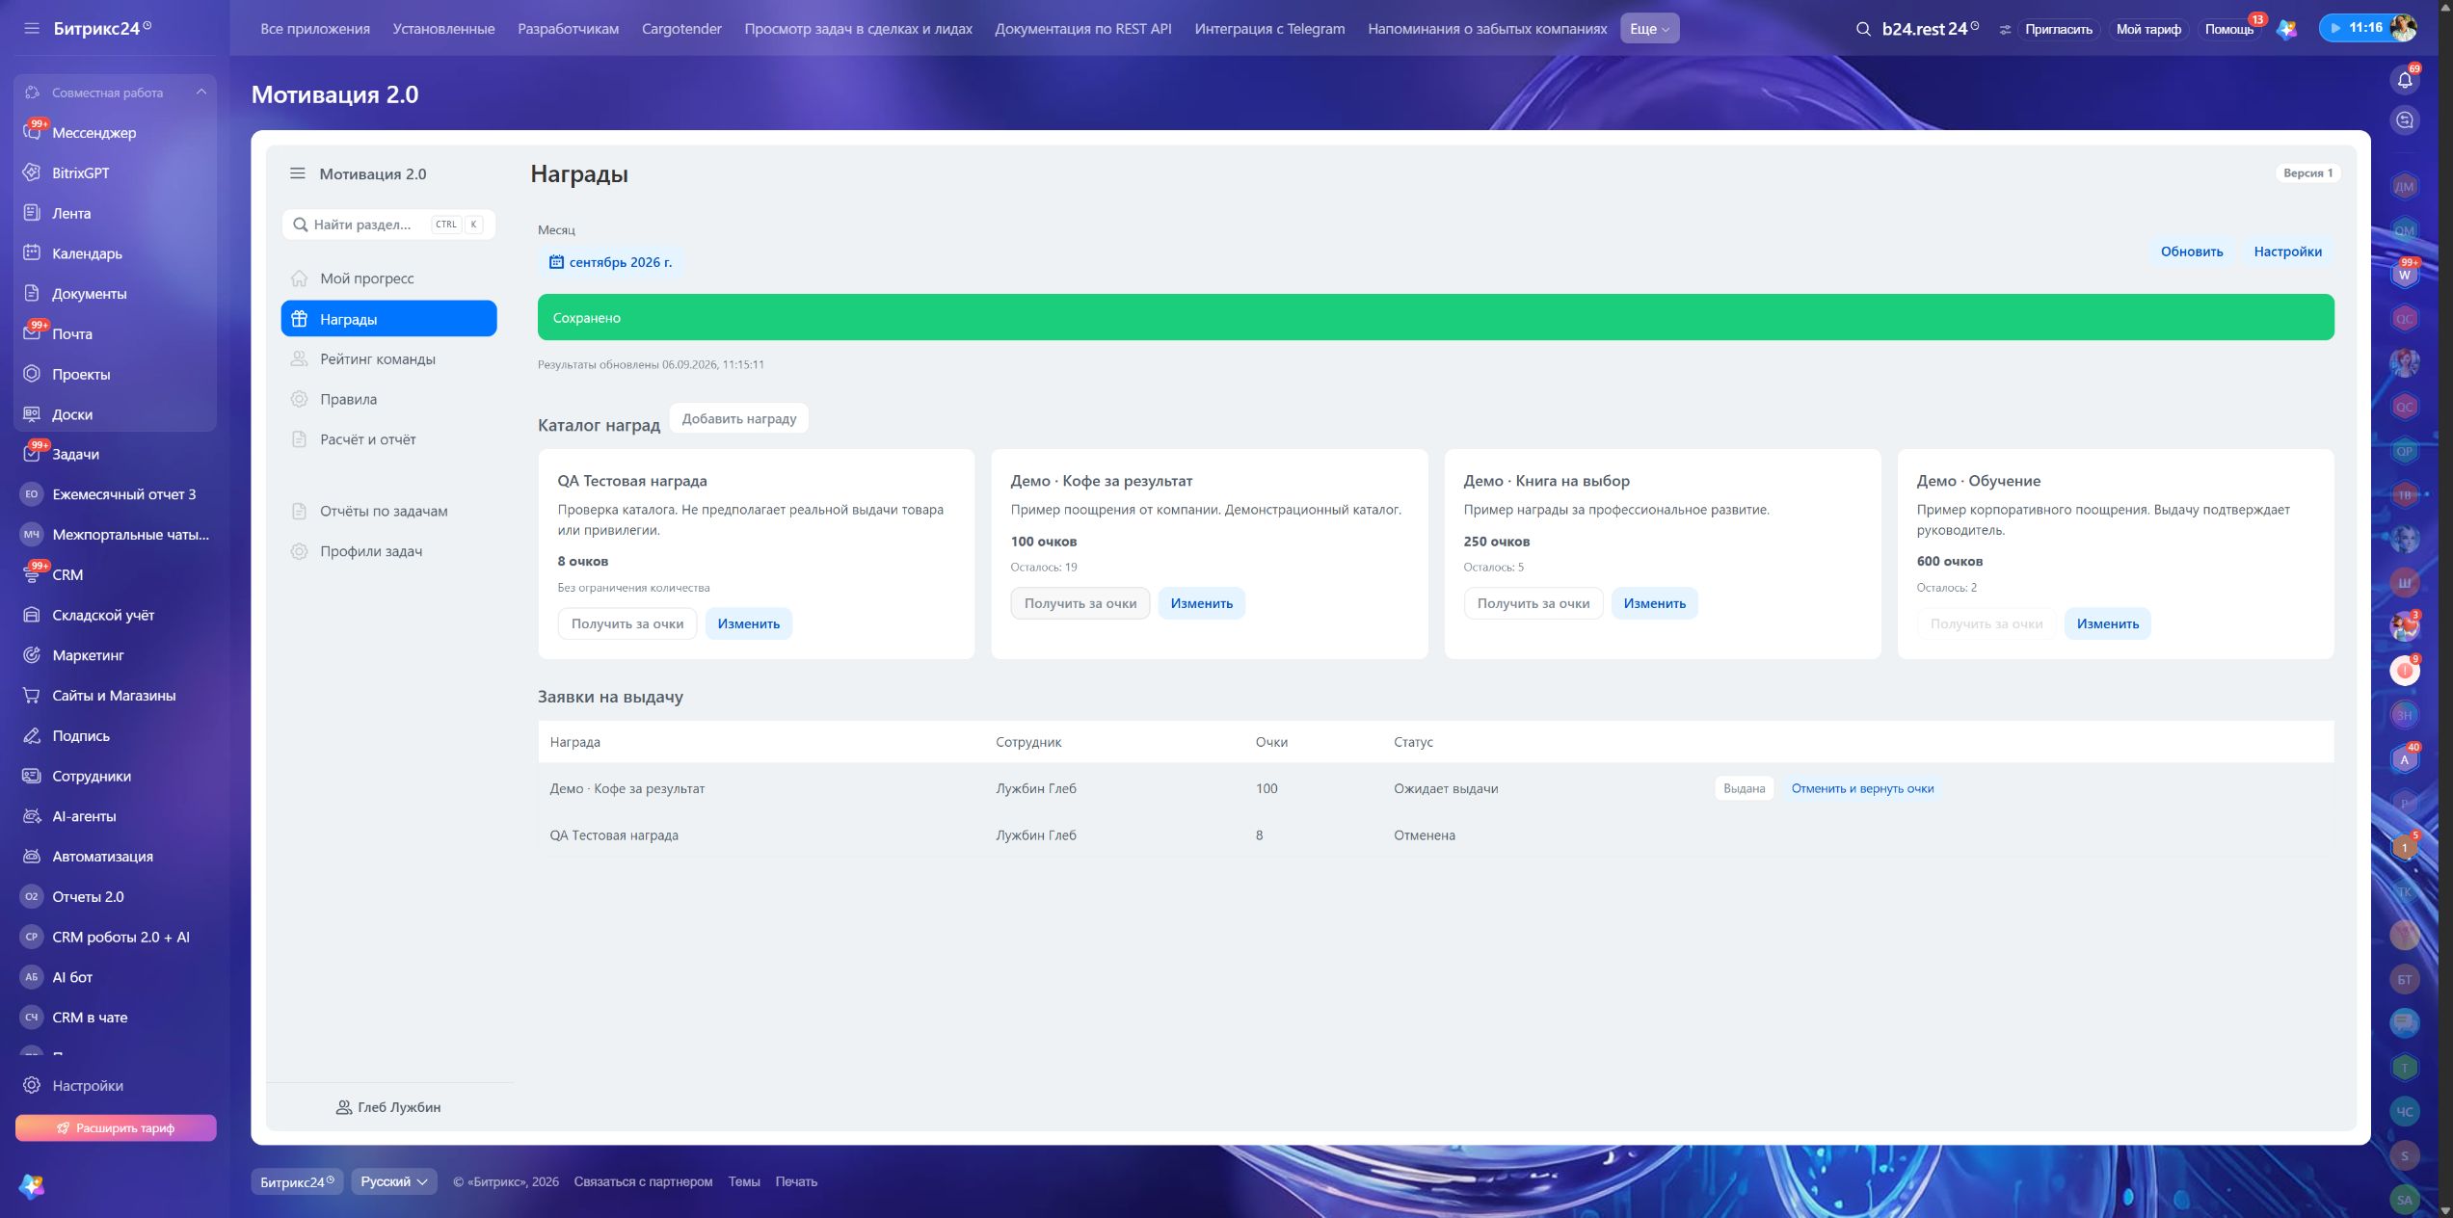Open Документы section
This screenshot has height=1218, width=2453.
89,294
